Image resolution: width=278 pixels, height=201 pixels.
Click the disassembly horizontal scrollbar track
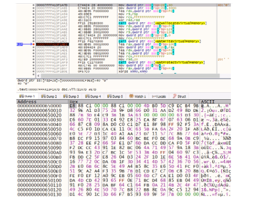tap(131, 76)
